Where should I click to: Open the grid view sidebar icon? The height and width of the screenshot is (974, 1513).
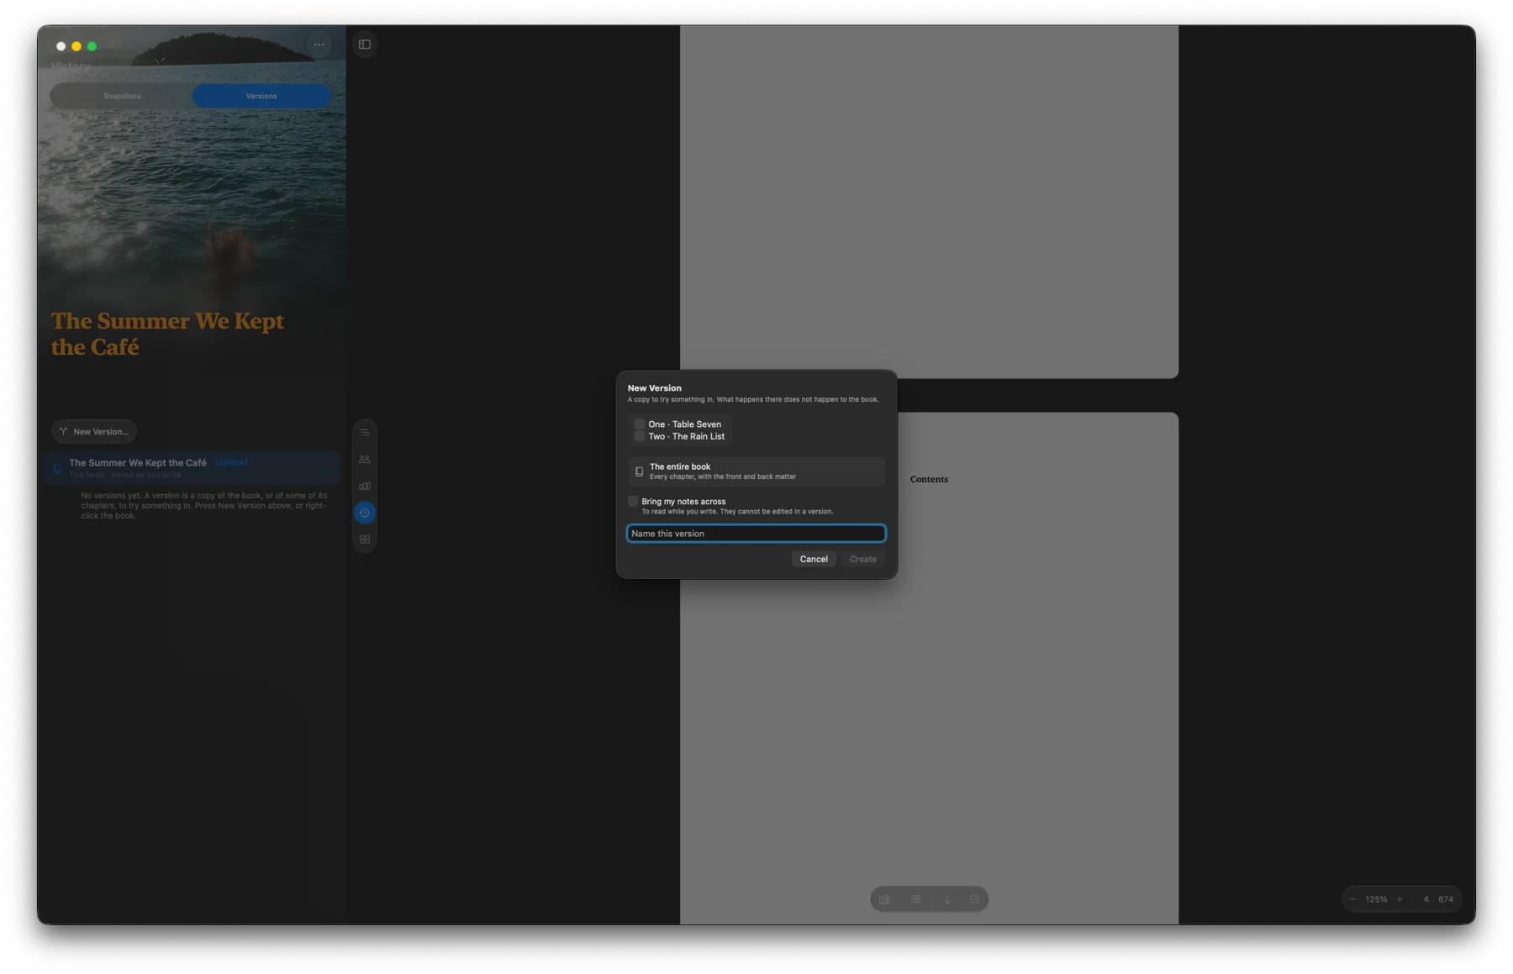click(x=365, y=540)
